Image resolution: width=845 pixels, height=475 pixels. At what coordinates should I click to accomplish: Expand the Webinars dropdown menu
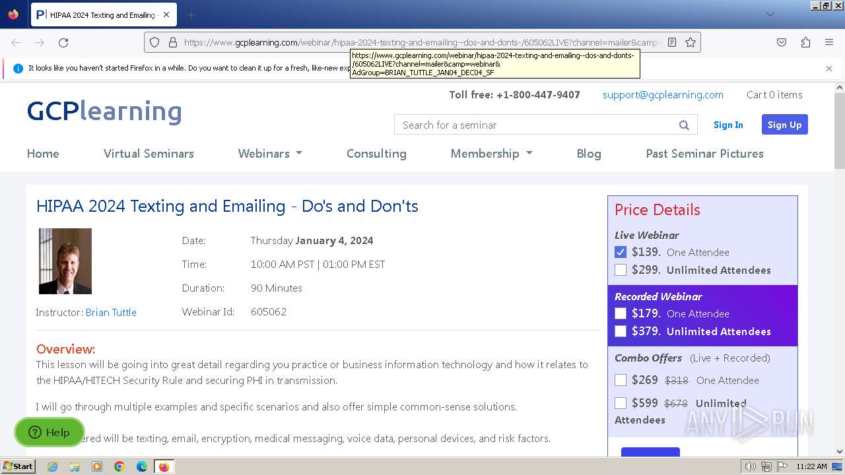coord(270,153)
